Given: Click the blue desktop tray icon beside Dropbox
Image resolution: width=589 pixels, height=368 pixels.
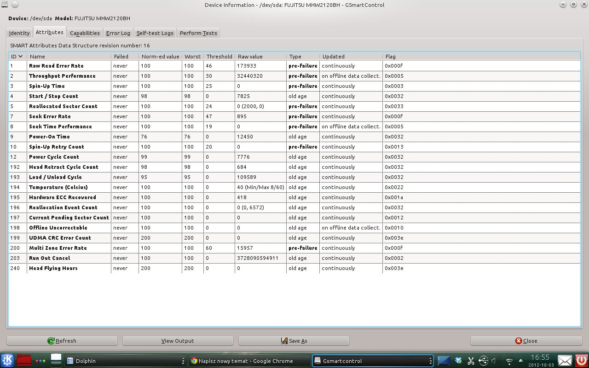Looking at the screenshot, I should click(444, 361).
